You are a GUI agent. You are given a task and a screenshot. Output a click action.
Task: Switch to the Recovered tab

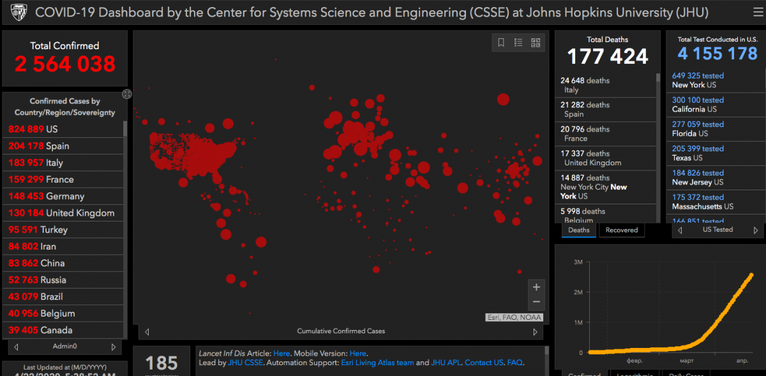pos(622,230)
